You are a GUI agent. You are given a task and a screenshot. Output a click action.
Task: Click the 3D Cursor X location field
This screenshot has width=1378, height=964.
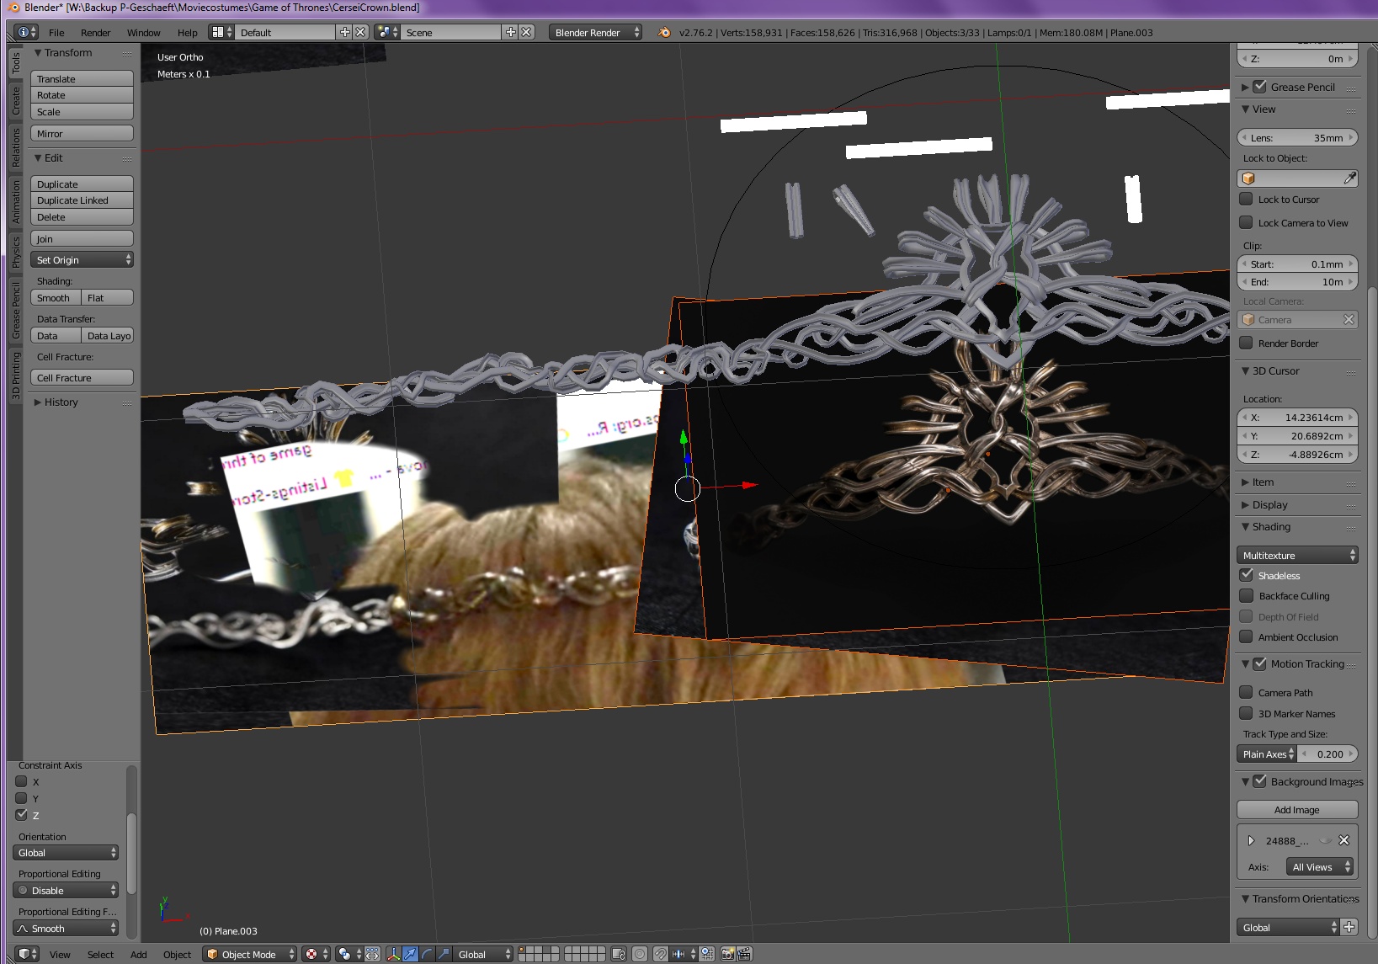1296,418
